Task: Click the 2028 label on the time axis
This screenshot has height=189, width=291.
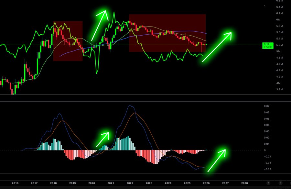Action: pyautogui.click(x=244, y=183)
